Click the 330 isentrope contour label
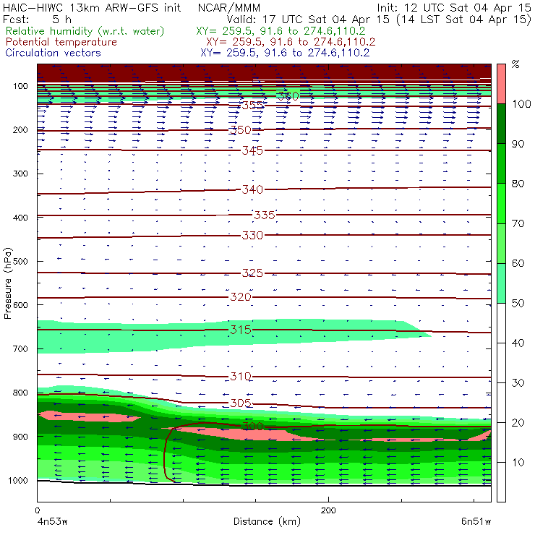The image size is (535, 535). [252, 236]
